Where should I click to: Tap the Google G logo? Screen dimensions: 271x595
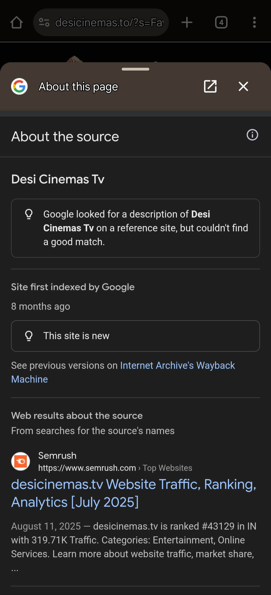pyautogui.click(x=19, y=86)
